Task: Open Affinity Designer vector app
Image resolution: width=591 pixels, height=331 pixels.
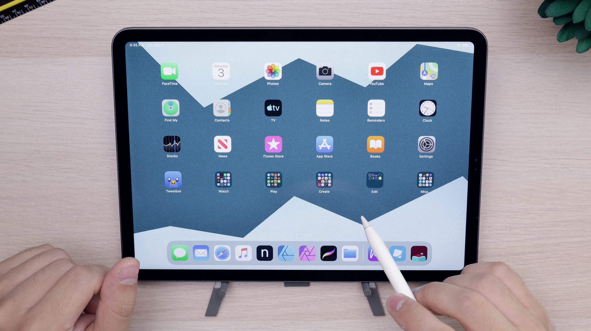Action: pos(285,253)
